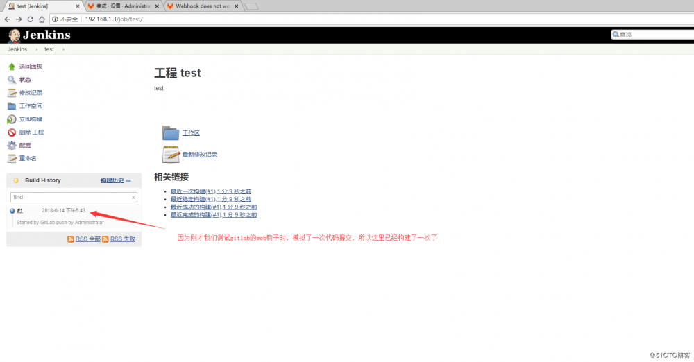Focus the Jenkins 查找 search box
Viewport: 694px width, 362px height.
coord(653,35)
